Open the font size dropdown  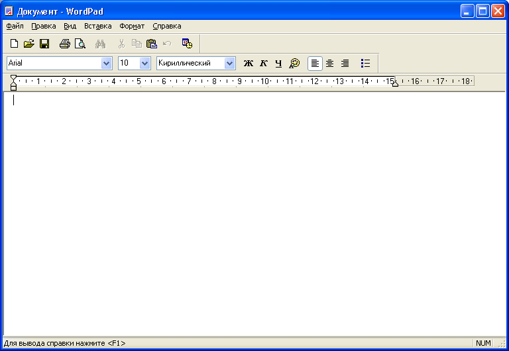144,64
